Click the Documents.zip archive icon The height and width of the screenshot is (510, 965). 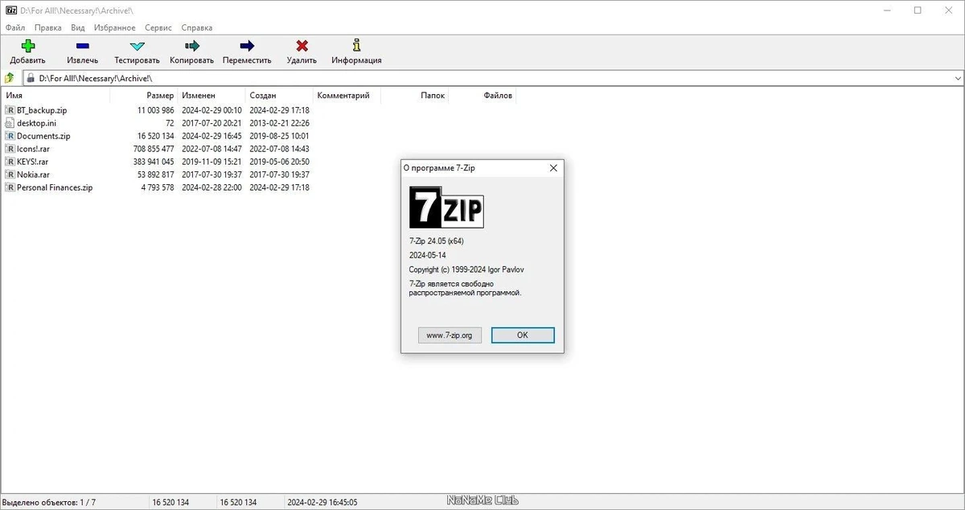10,136
